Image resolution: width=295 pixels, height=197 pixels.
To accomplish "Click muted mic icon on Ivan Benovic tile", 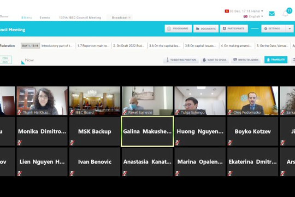I will click(72, 173).
